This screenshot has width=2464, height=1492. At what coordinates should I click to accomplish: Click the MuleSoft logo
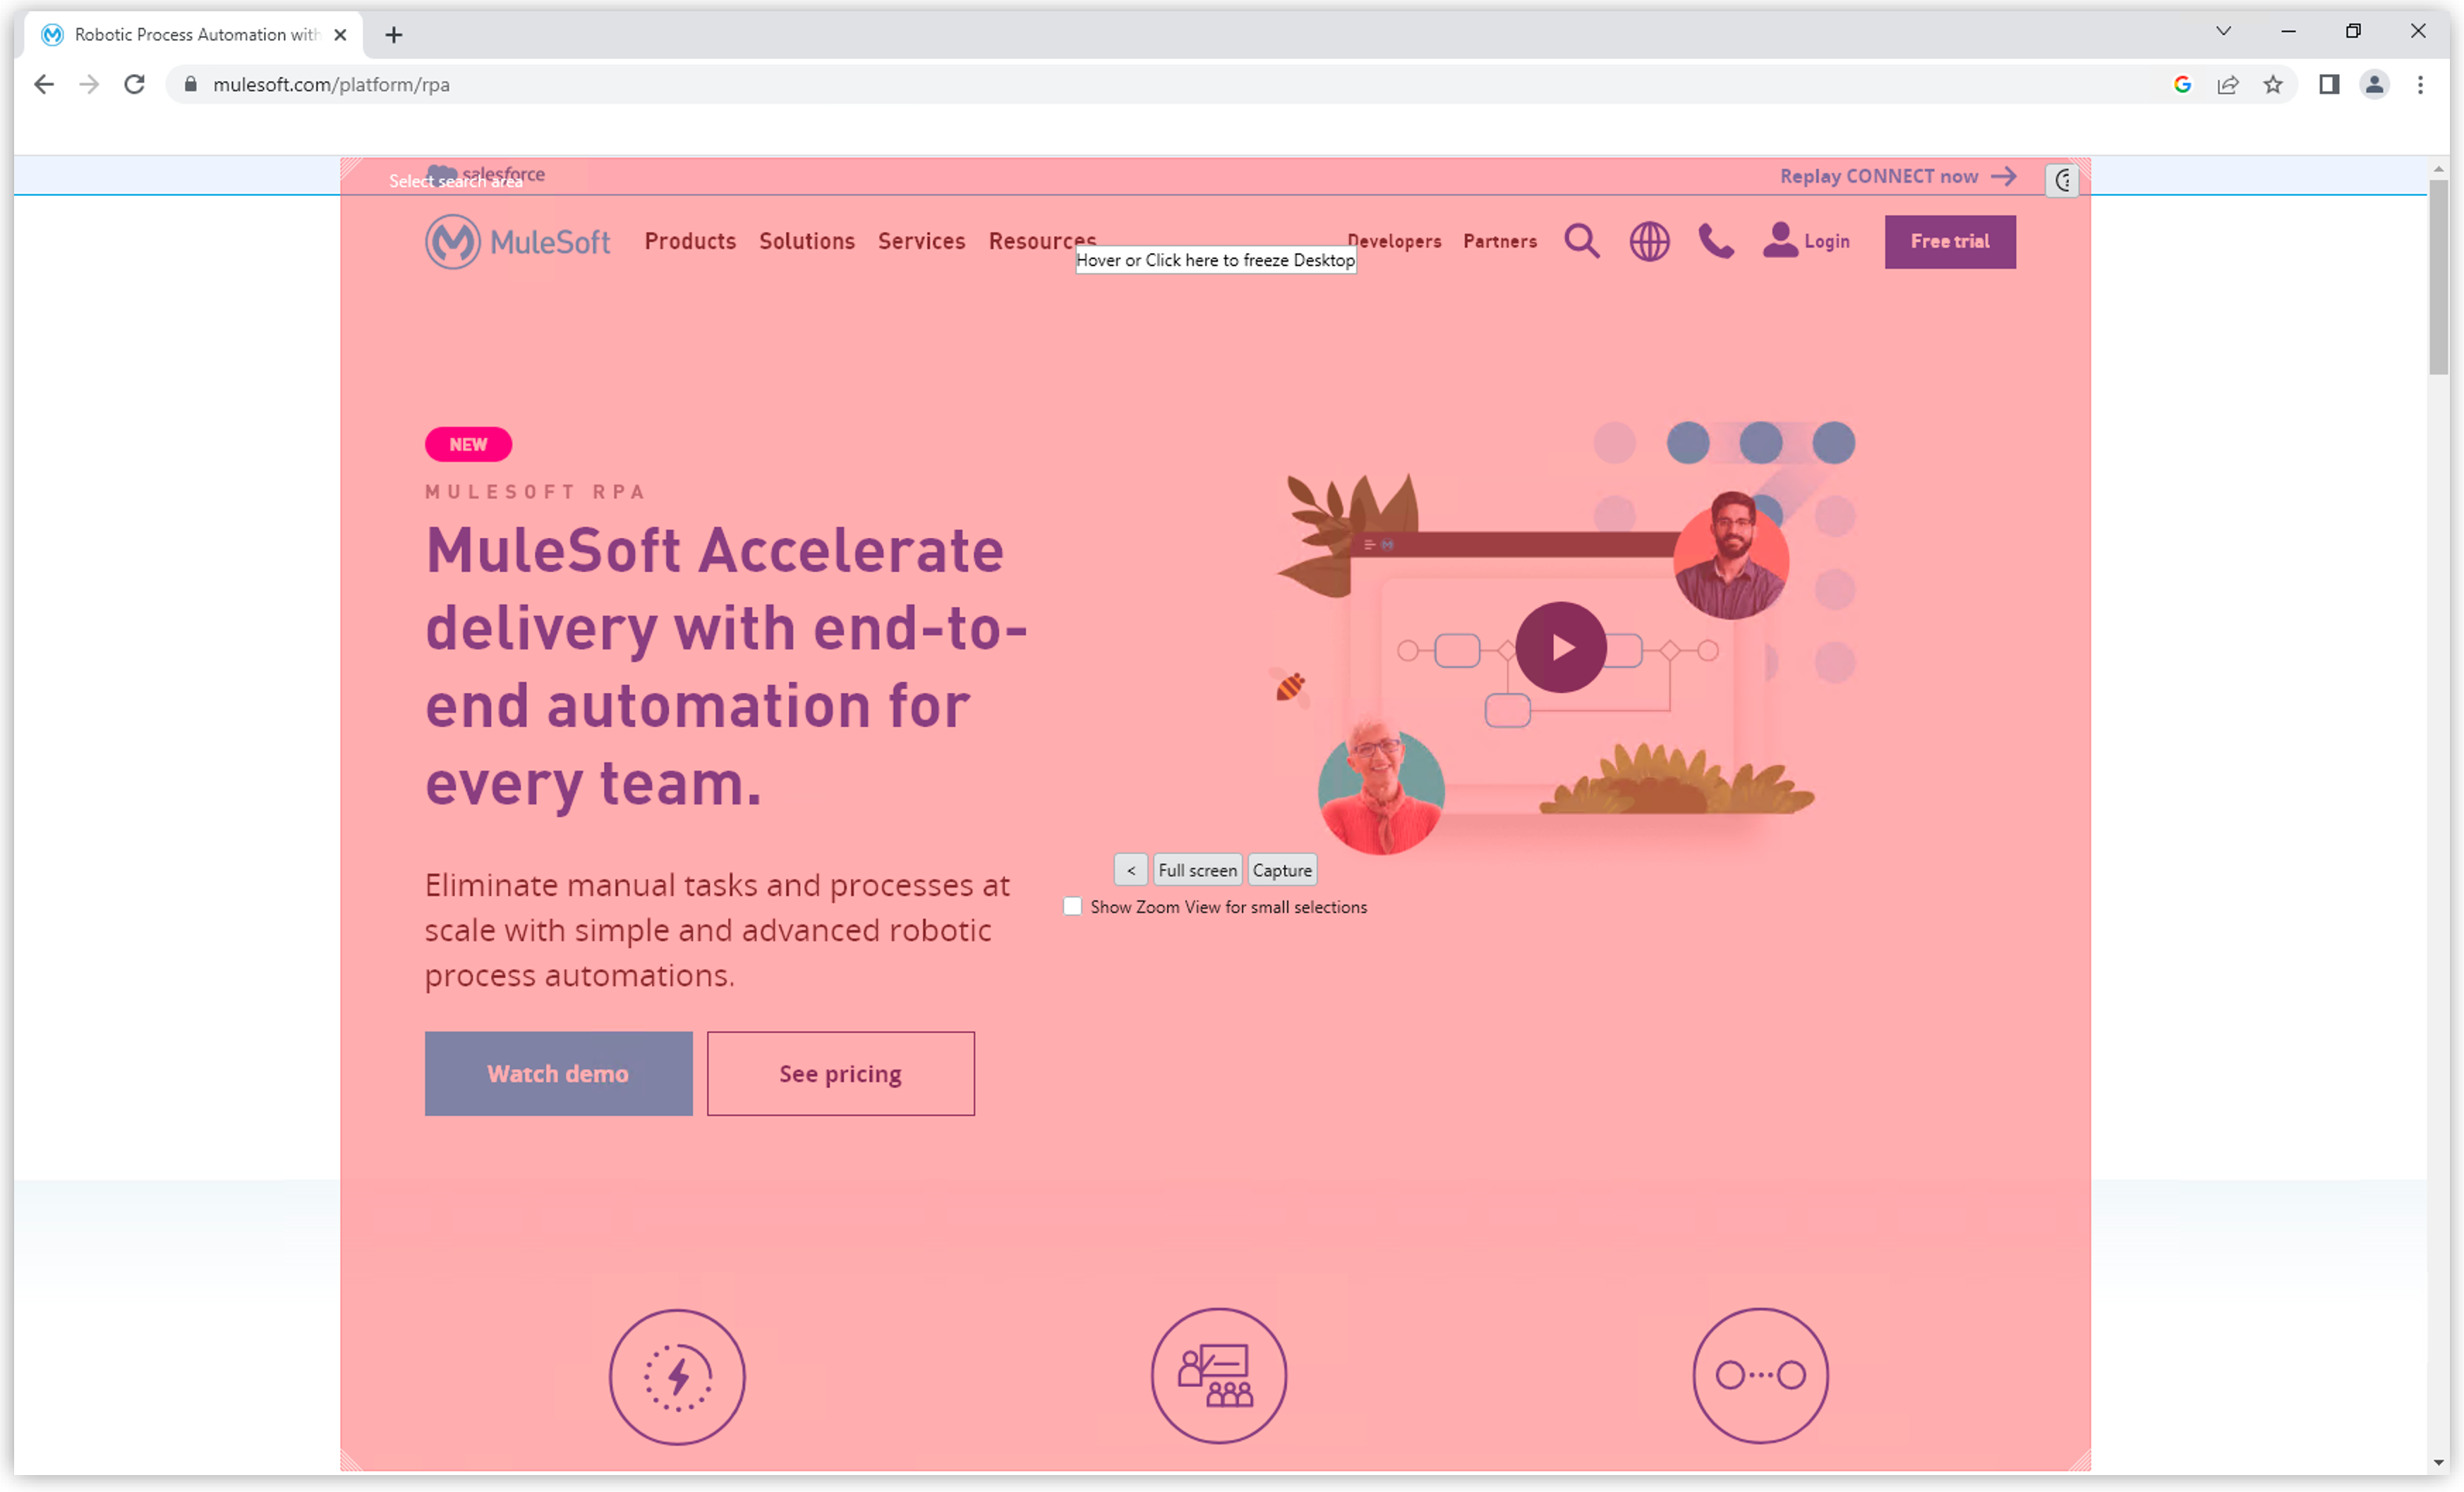(x=517, y=242)
